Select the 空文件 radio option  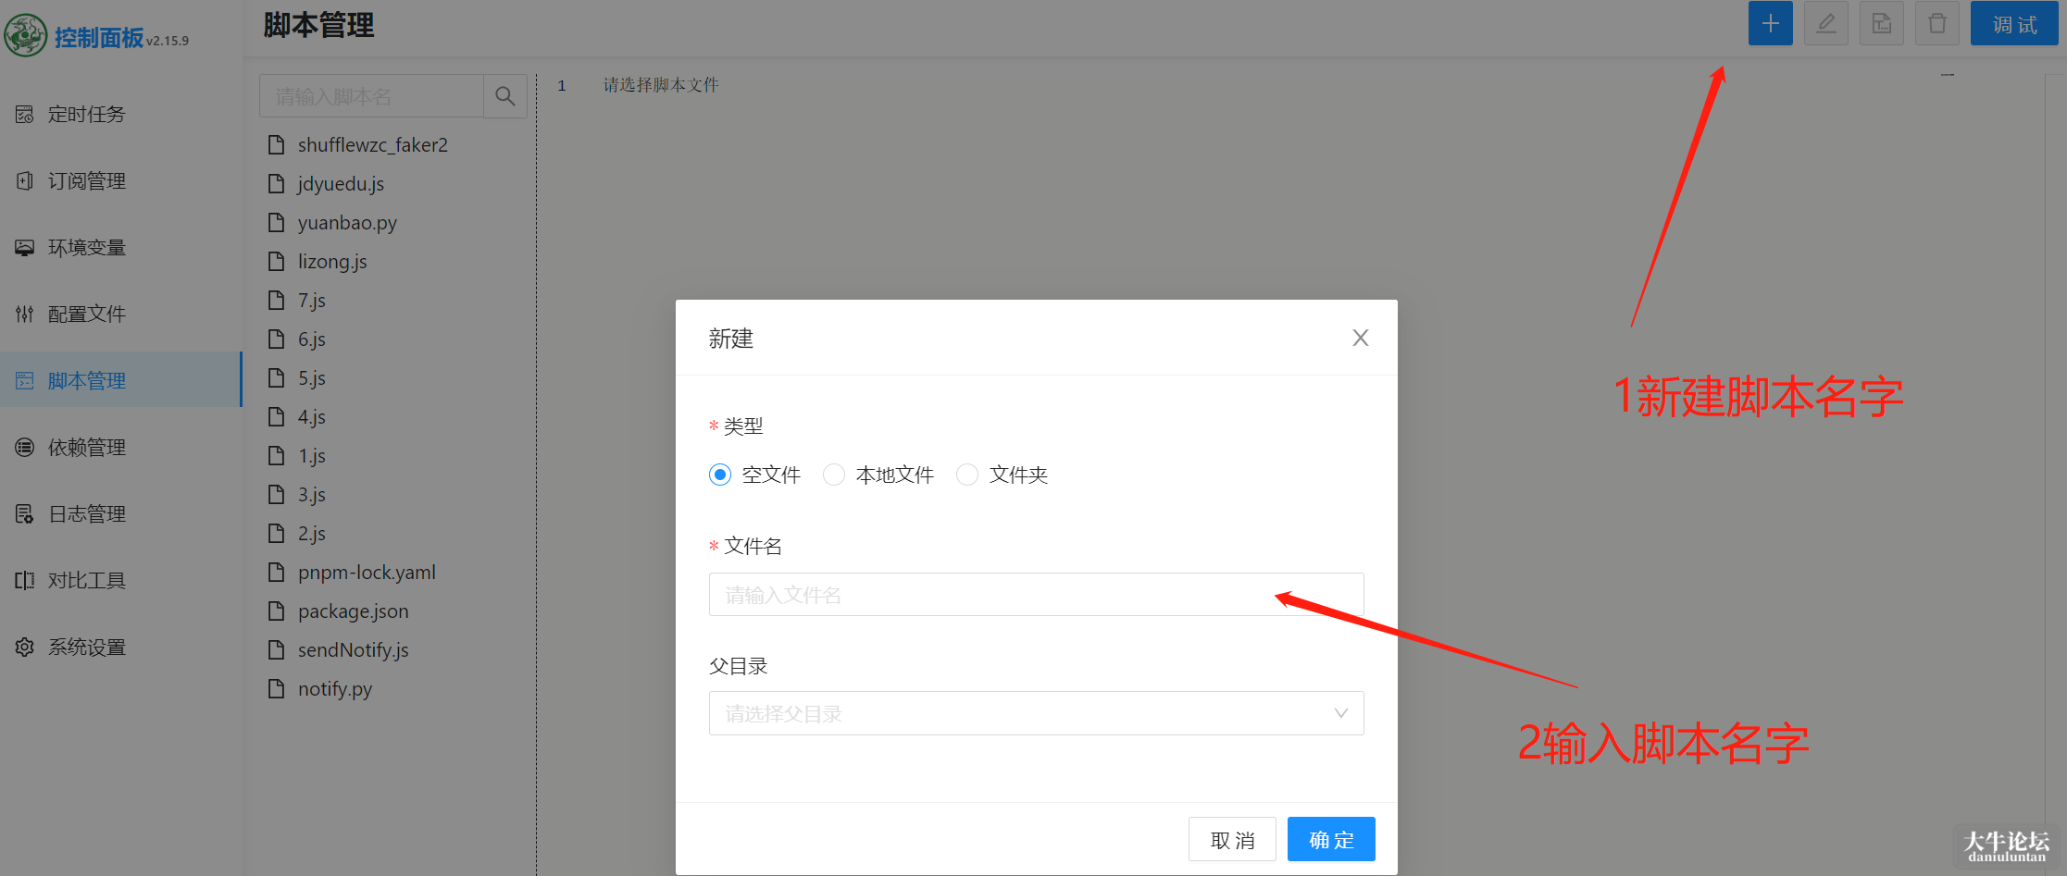point(720,475)
